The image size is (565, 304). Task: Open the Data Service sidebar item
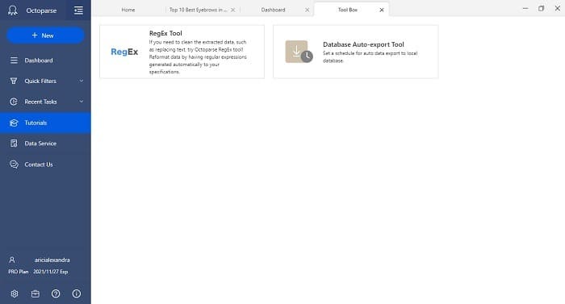[x=45, y=144]
